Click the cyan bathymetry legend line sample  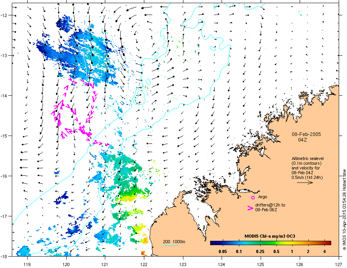pyautogui.click(x=171, y=245)
